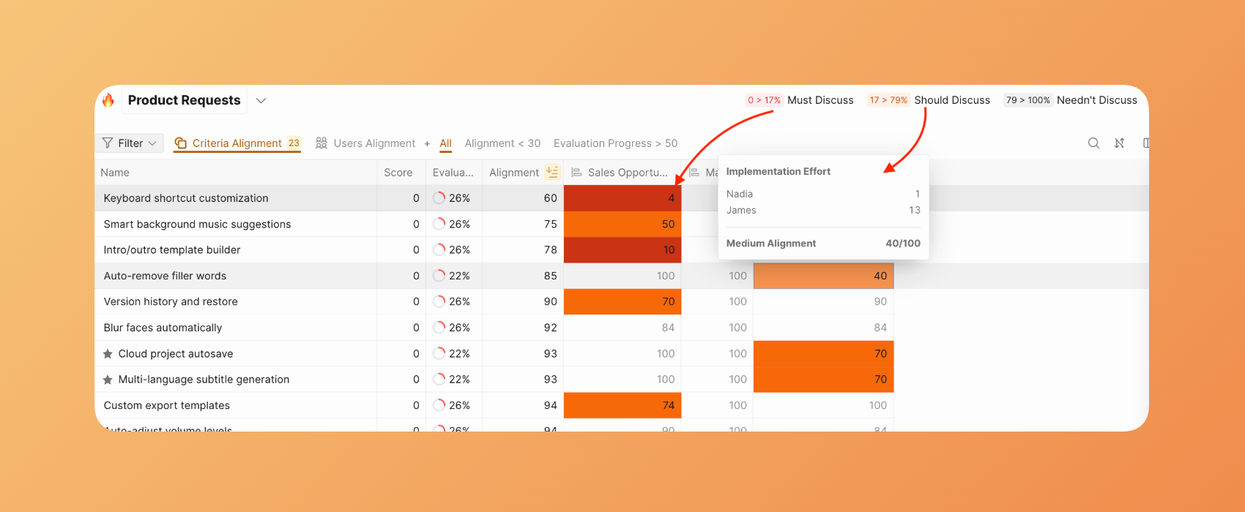Click the orange cell showing 40
This screenshot has width=1245, height=512.
pyautogui.click(x=823, y=276)
